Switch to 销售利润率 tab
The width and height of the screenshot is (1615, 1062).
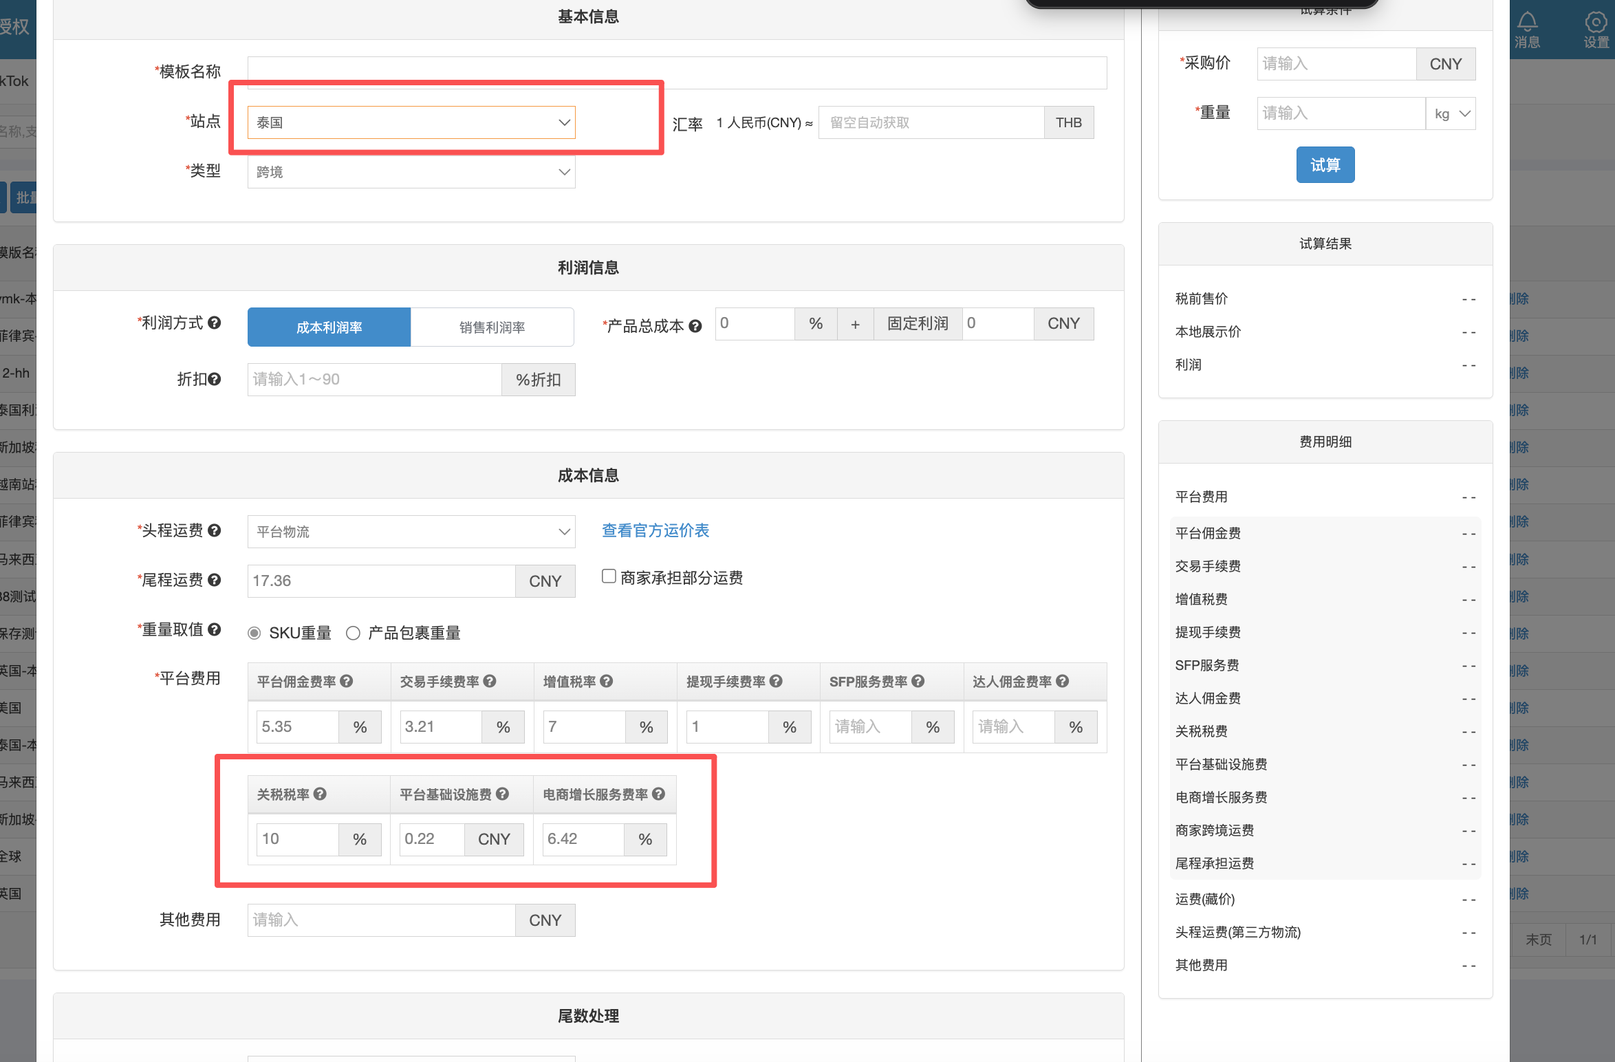pos(492,327)
